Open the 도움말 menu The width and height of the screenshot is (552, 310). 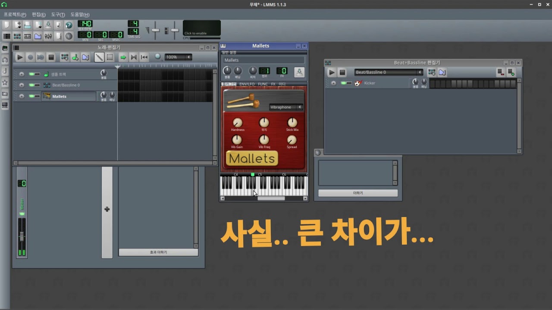coord(80,15)
